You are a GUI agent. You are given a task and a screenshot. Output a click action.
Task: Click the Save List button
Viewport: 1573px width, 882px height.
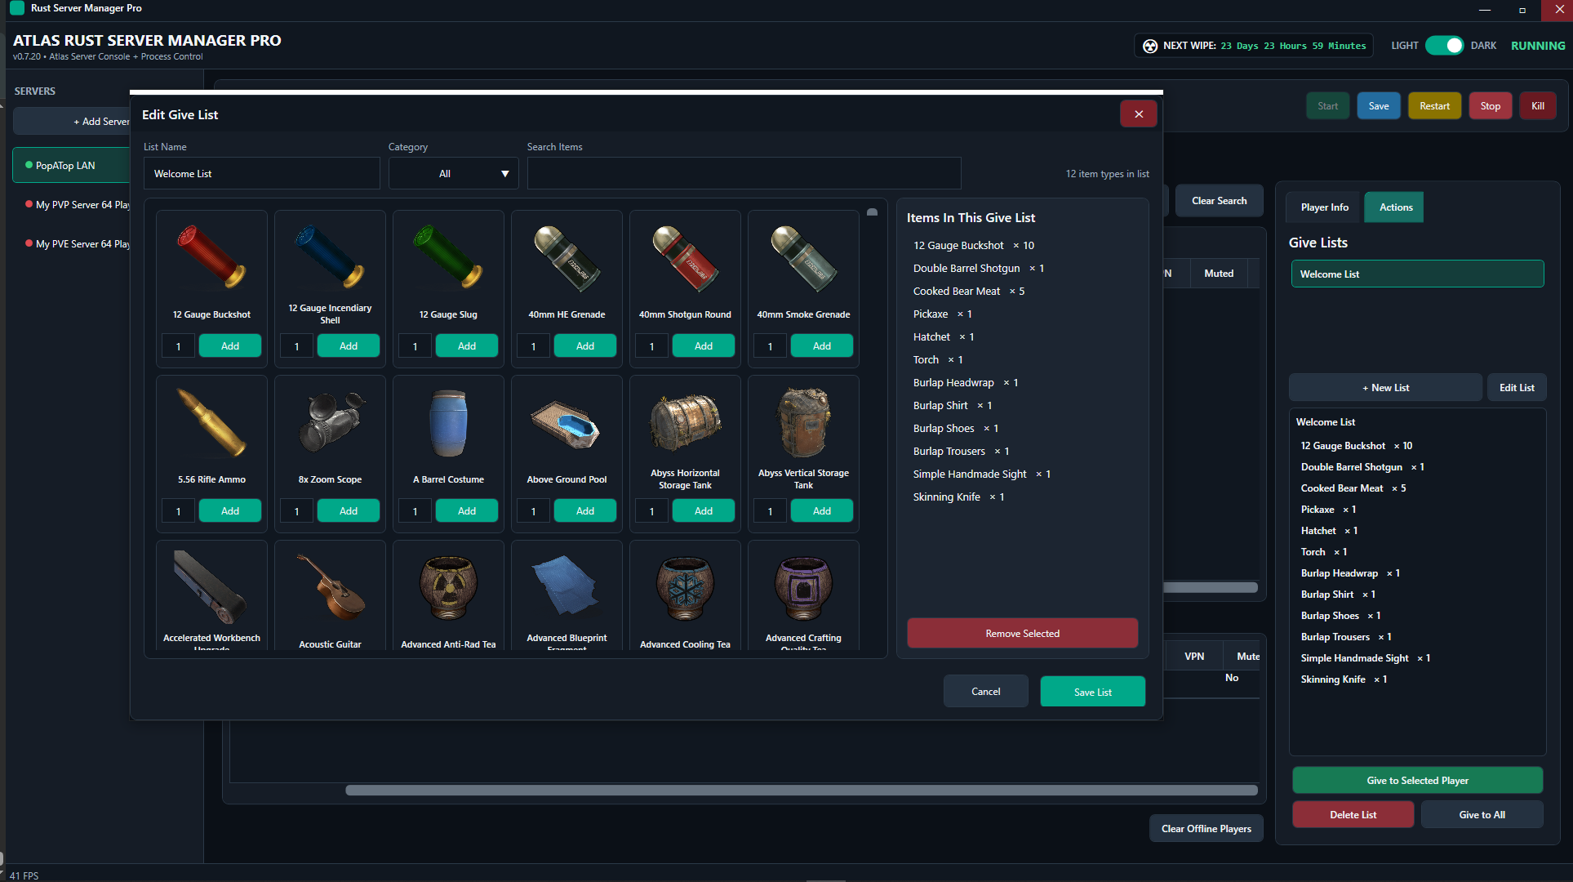1092,692
